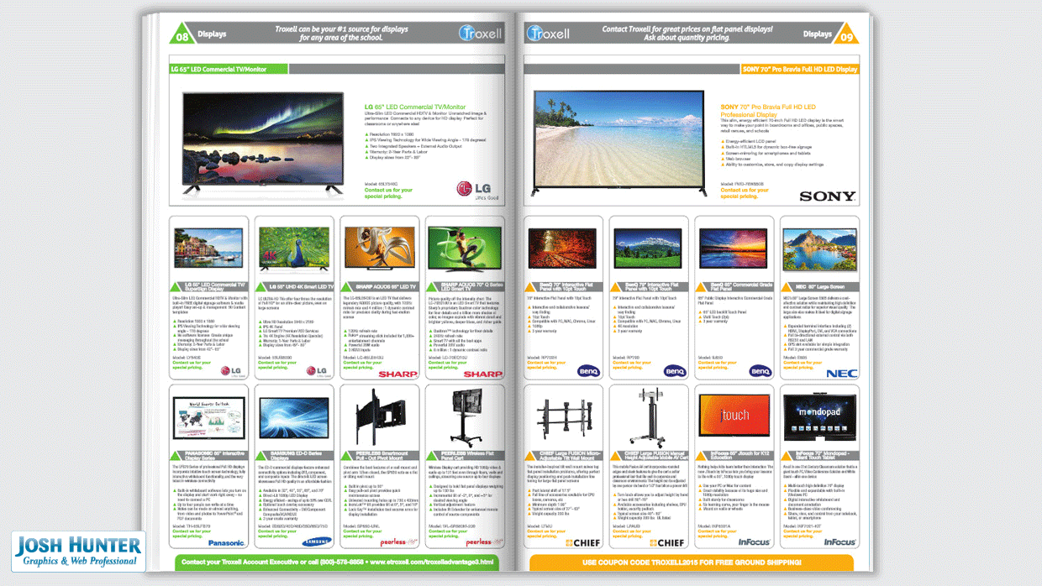Click contact link in featured LG 65" box
Screen dimensions: 1042x586
click(388, 193)
